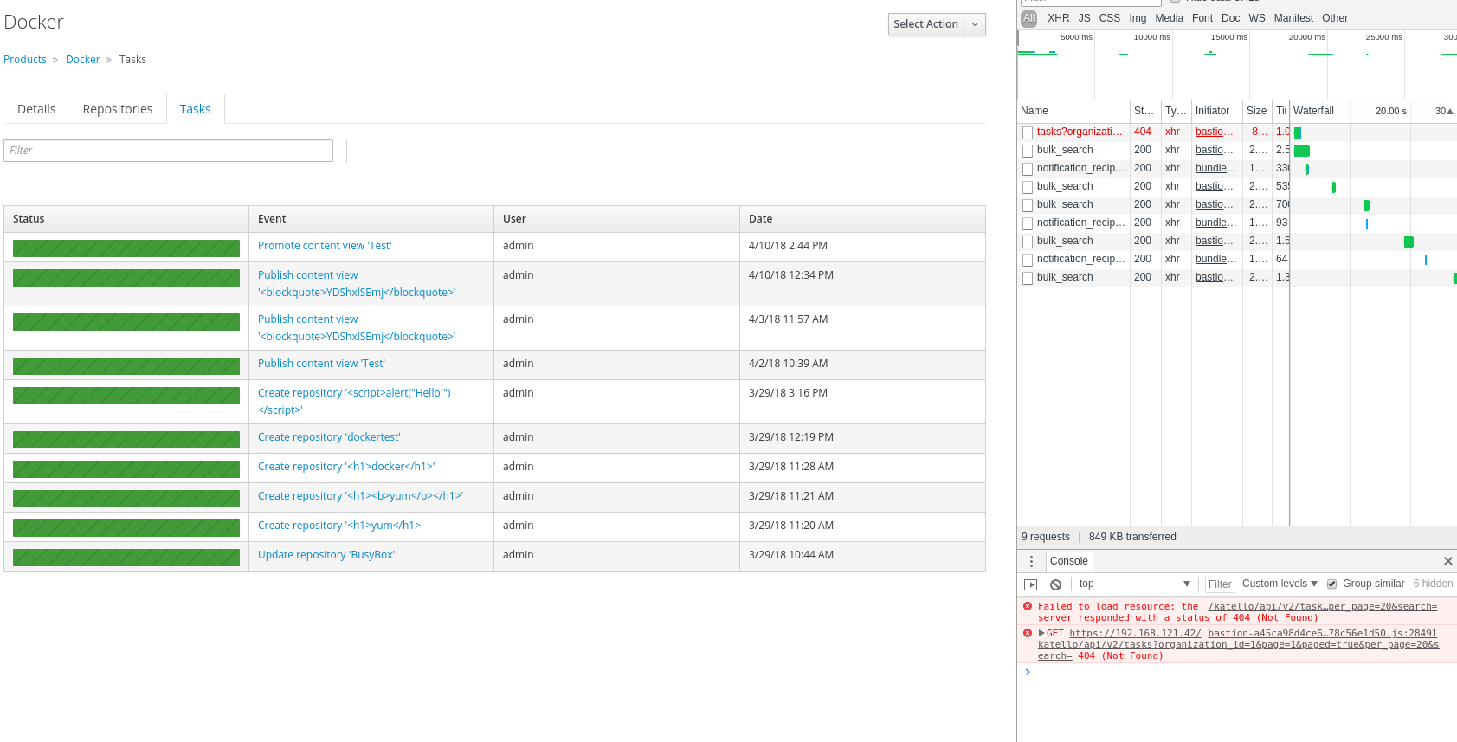
Task: Switch to the Repositories tab
Action: point(118,109)
